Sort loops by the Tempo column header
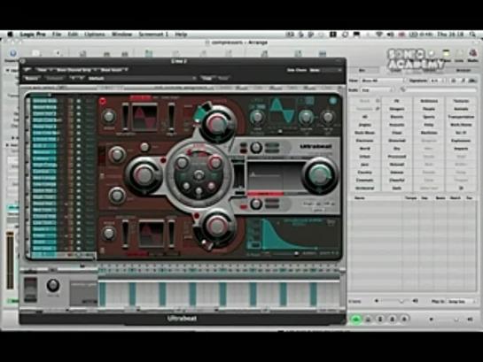483x362 pixels. point(410,198)
